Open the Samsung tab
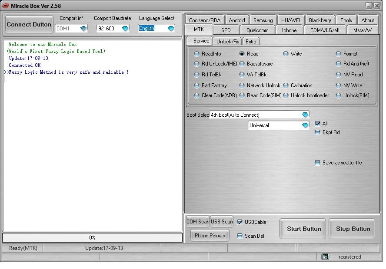Viewport: 386px width, 269px height. [263, 20]
